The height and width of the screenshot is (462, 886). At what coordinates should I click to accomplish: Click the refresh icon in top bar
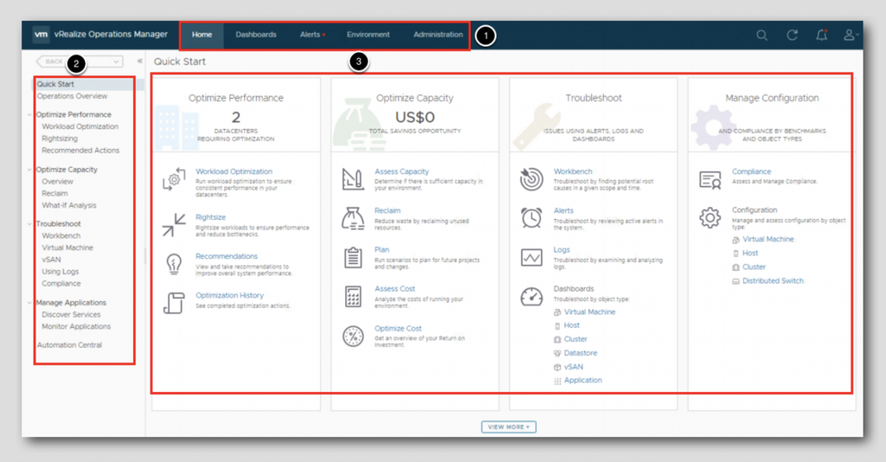click(793, 35)
